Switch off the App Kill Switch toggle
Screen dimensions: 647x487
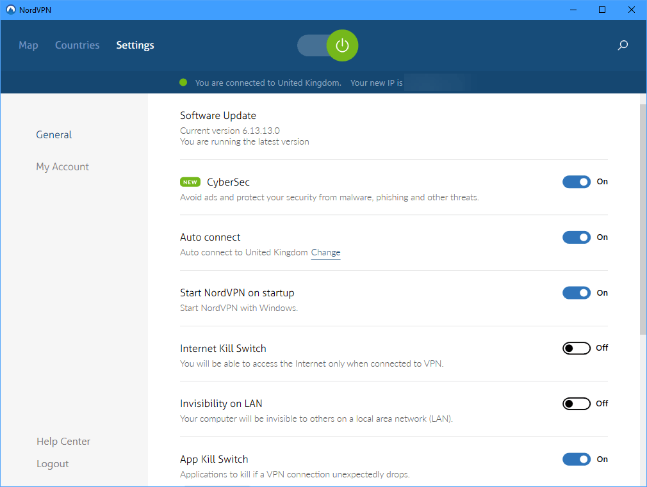(x=577, y=459)
